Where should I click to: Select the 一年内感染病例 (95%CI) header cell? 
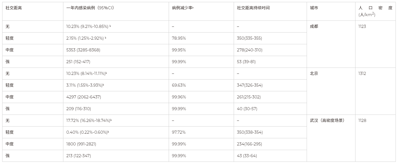coord(90,8)
